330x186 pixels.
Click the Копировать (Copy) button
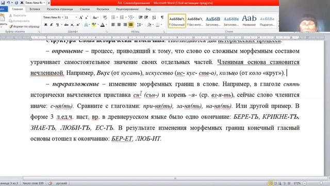click(19, 21)
